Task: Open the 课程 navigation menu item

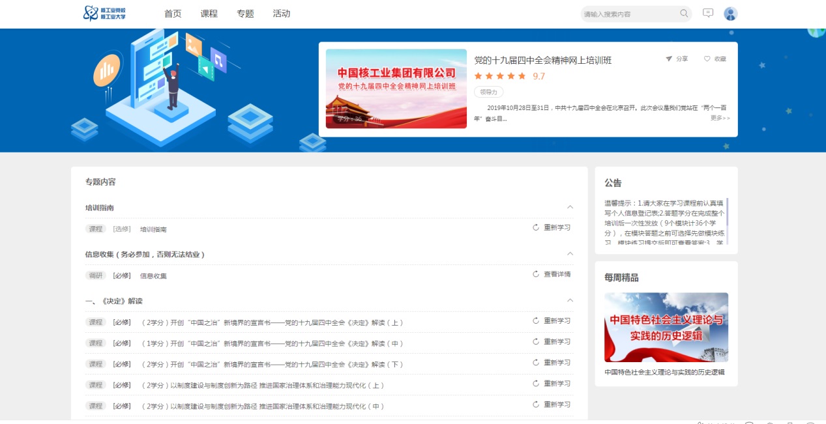Action: click(209, 14)
